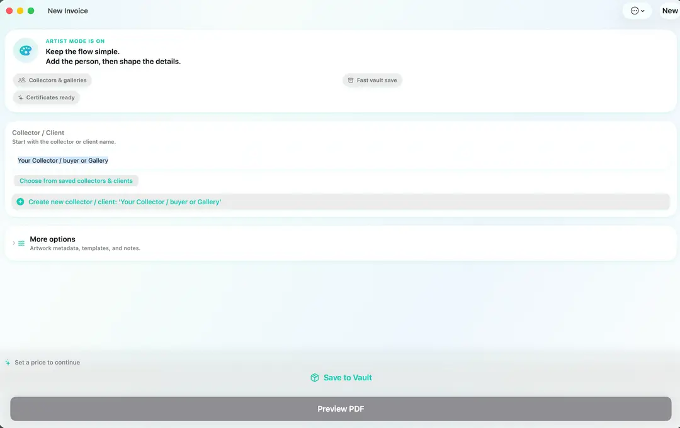680x428 pixels.
Task: Click the sliders icon beside More options
Action: point(21,243)
